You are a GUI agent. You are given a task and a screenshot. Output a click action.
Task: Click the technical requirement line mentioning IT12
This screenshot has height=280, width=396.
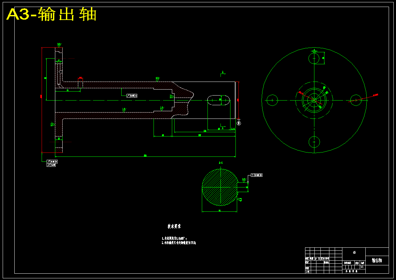tap(179, 243)
